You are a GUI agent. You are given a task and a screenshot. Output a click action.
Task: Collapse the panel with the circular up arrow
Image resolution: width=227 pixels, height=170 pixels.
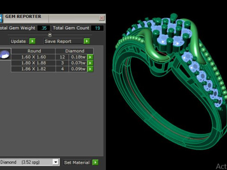pos(50,34)
